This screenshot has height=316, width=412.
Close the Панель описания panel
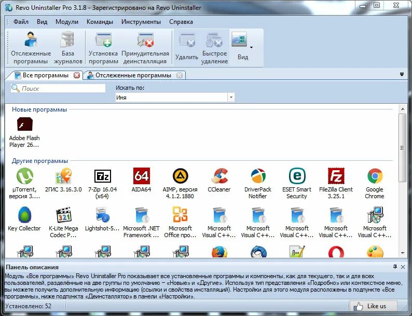point(403,267)
